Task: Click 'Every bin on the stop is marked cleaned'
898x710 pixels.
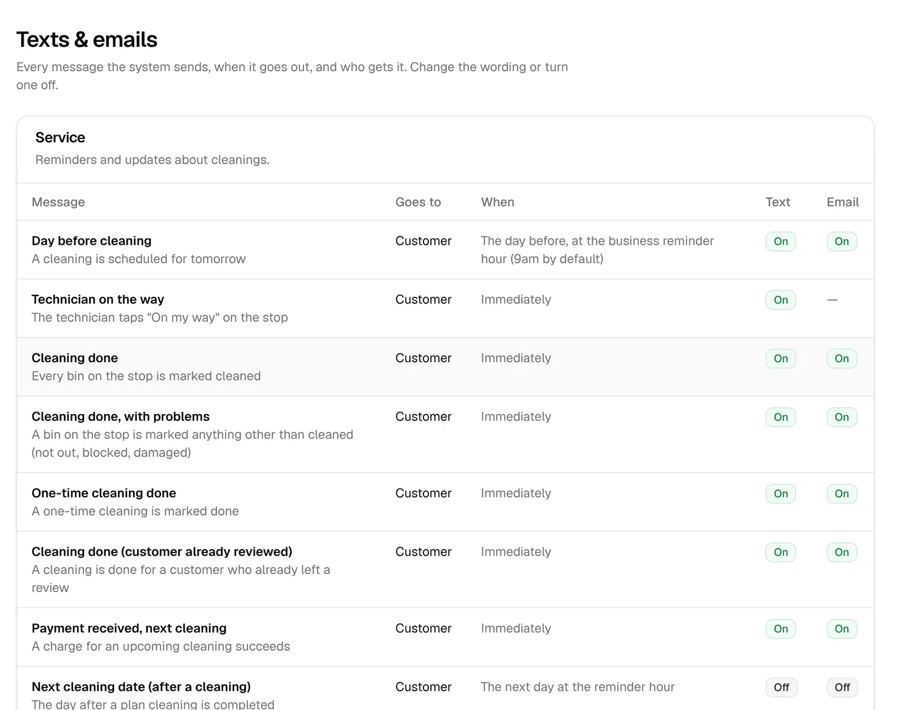Action: tap(146, 376)
